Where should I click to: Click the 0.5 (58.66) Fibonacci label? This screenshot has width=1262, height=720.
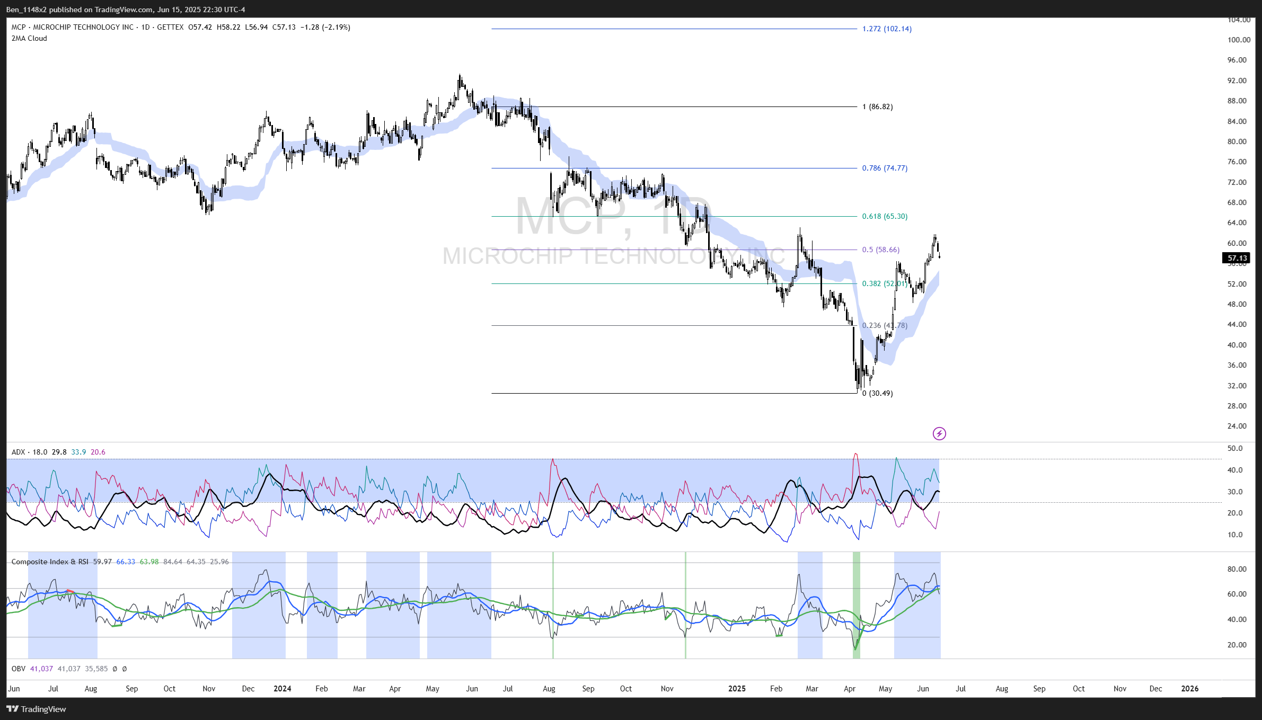(880, 250)
